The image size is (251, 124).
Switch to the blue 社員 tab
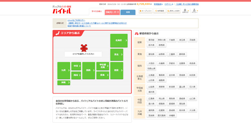[x=128, y=12]
